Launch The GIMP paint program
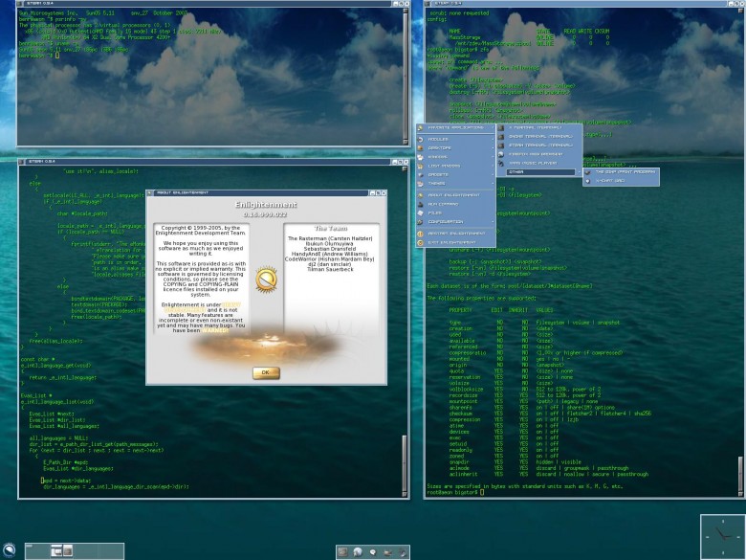This screenshot has width=746, height=560. point(622,172)
